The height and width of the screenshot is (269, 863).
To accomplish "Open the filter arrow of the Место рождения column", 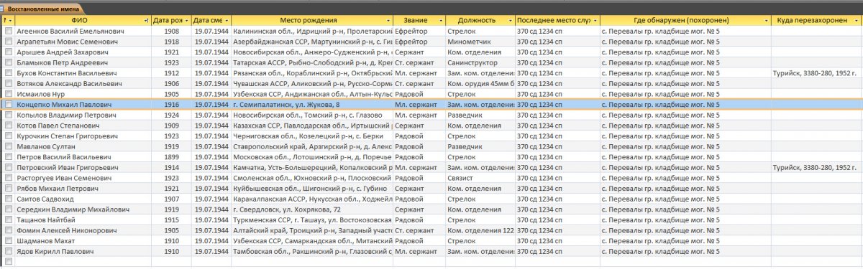I will point(388,21).
